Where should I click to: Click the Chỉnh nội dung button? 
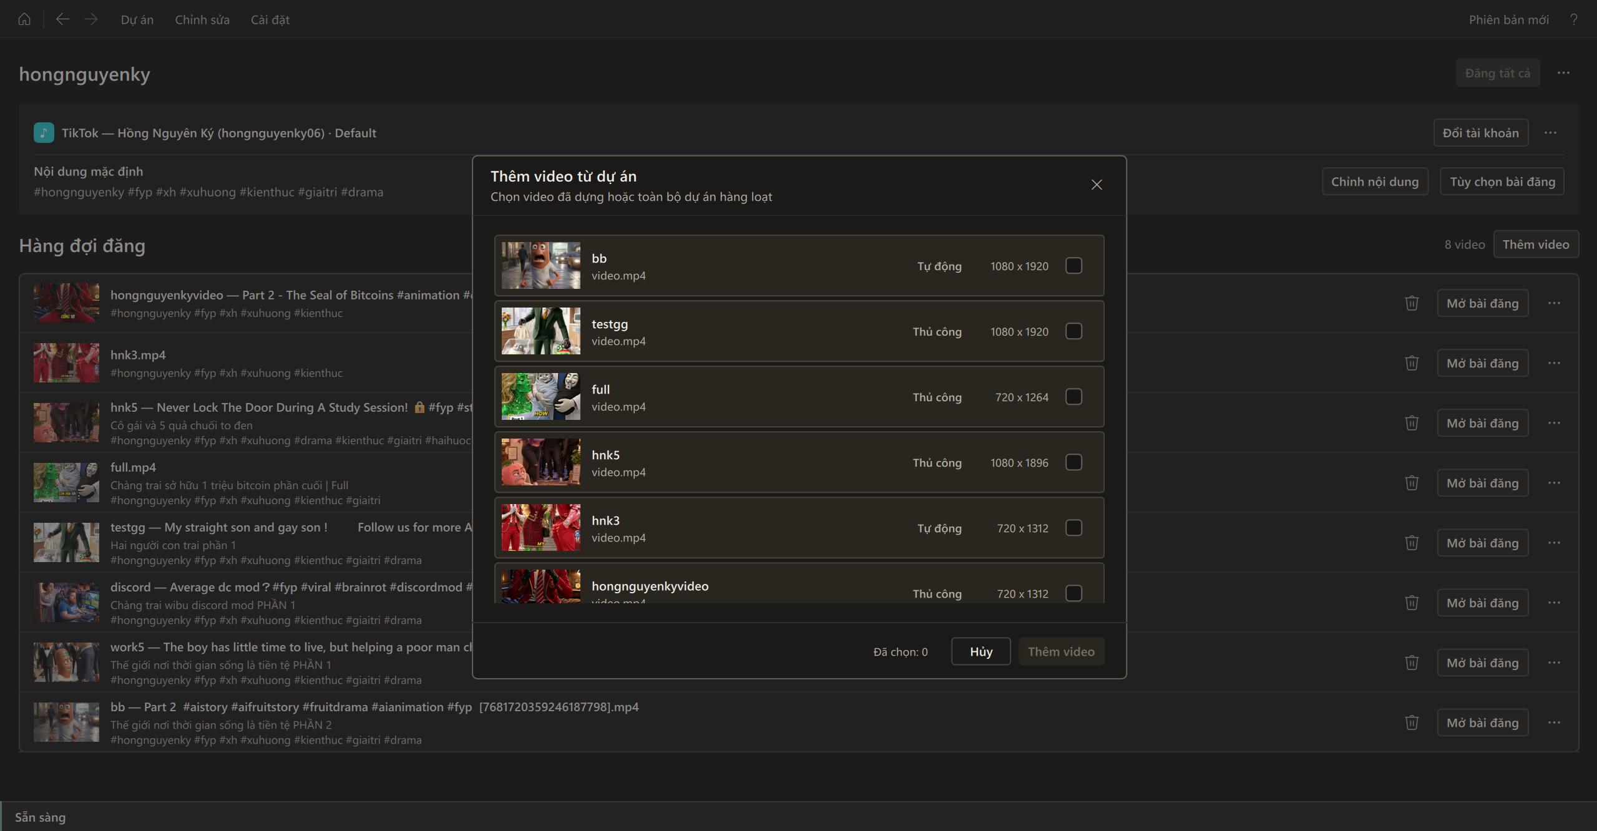click(x=1375, y=182)
